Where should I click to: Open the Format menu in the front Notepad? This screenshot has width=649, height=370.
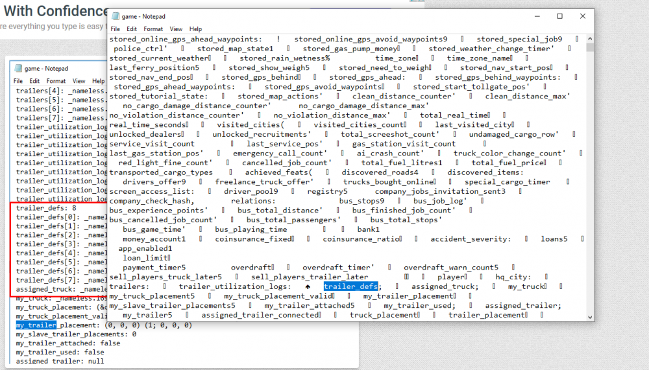[153, 29]
